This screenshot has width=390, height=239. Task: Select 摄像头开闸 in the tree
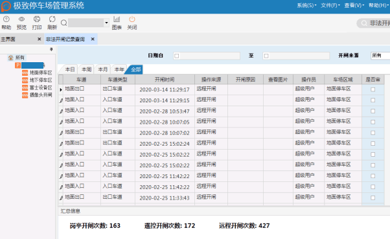(x=41, y=95)
